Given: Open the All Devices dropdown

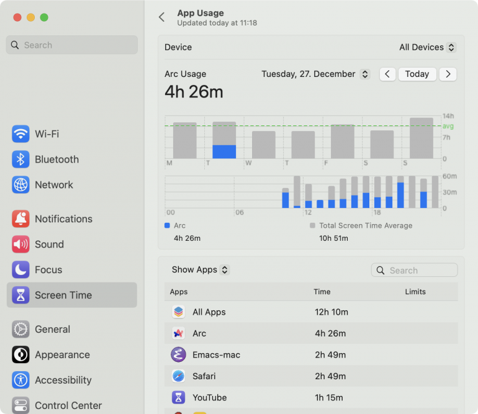Looking at the screenshot, I should click(427, 47).
